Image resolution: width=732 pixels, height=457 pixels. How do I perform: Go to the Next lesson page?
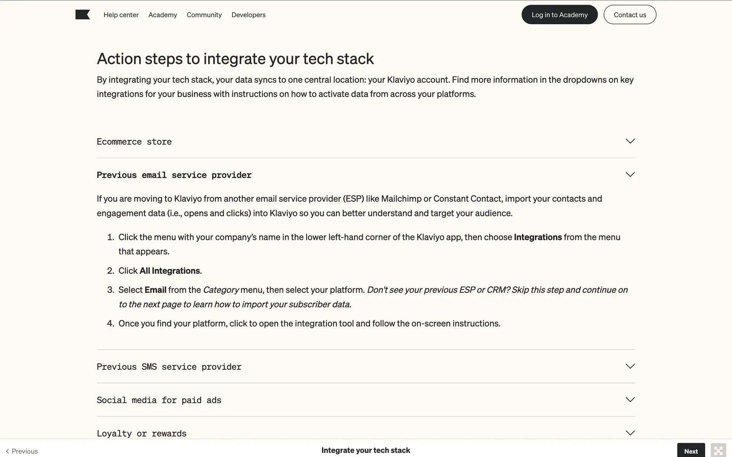point(690,451)
